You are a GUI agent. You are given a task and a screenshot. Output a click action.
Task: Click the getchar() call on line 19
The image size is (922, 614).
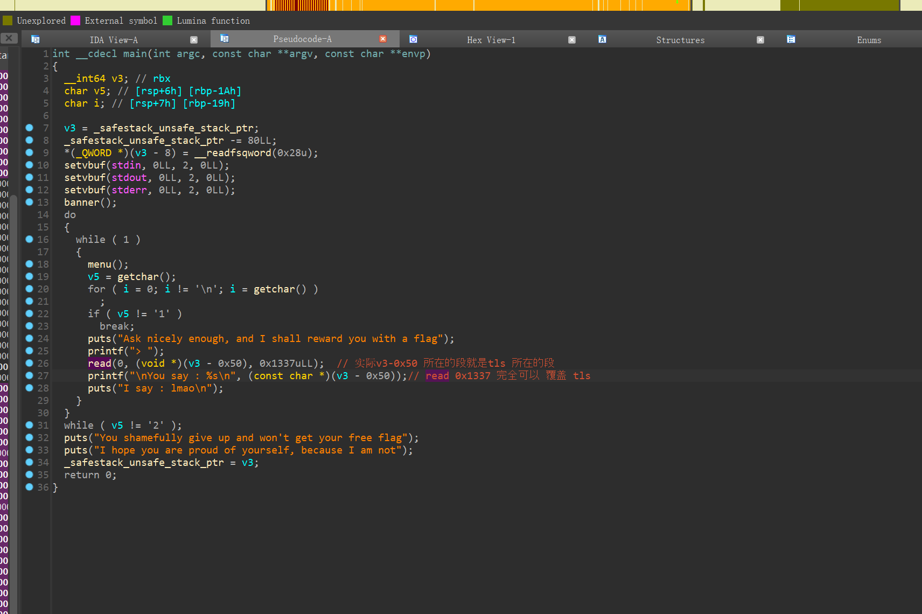[144, 277]
